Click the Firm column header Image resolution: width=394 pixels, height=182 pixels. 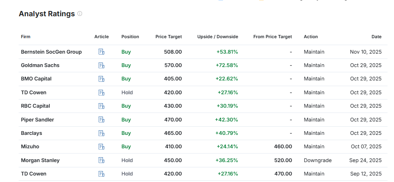(x=26, y=37)
